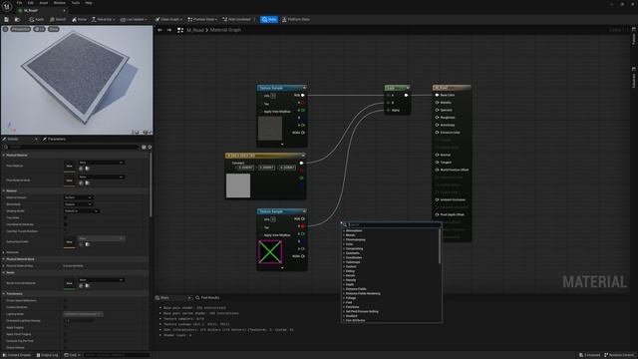Go back with the graph back arrow
Screen dimensions: 638x359
point(159,30)
